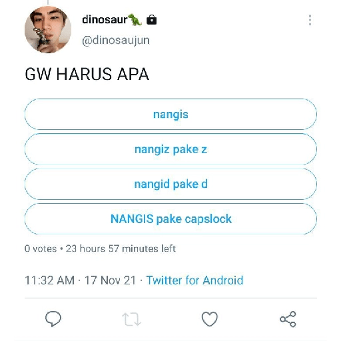Open the share icon

pyautogui.click(x=288, y=319)
